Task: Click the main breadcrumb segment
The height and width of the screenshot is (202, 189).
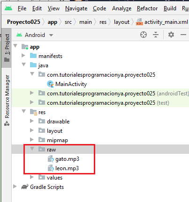Action: (85, 22)
